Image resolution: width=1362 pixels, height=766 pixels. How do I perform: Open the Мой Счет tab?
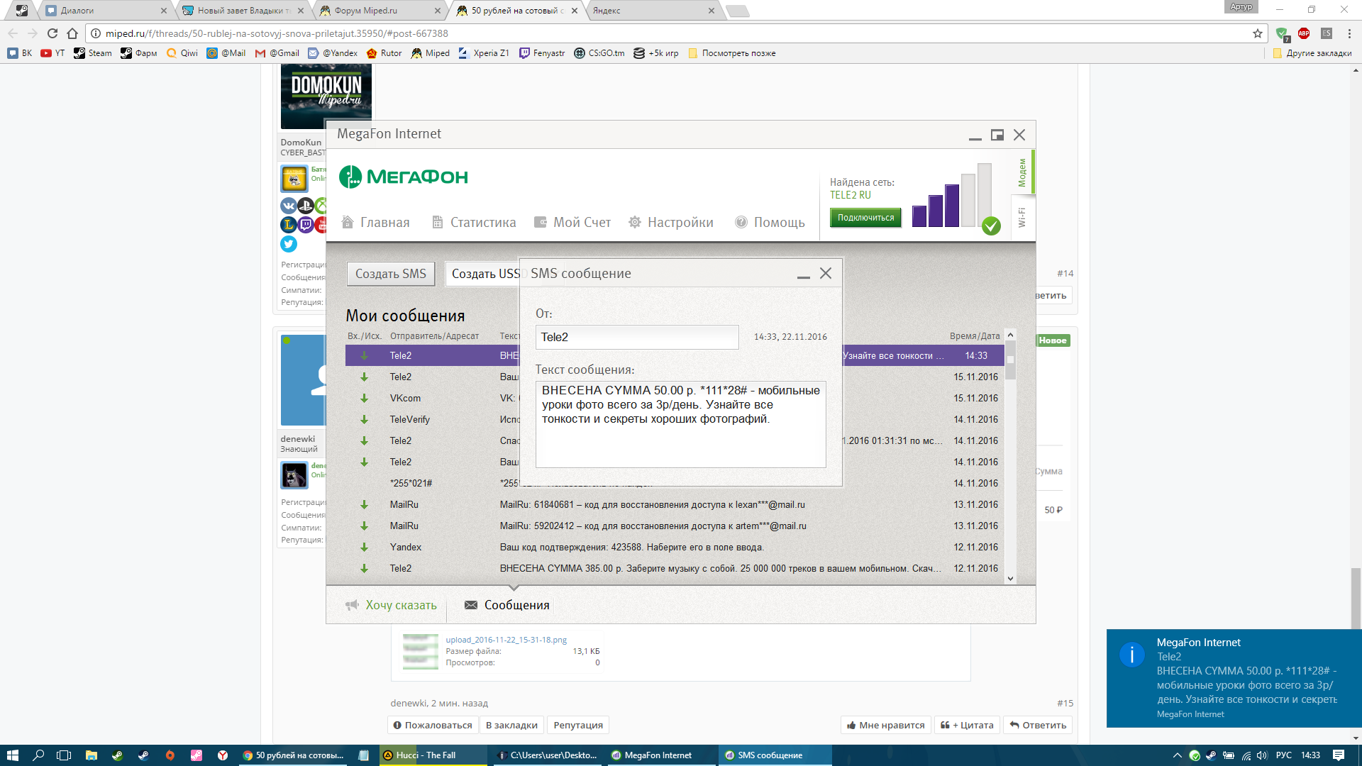pos(572,222)
